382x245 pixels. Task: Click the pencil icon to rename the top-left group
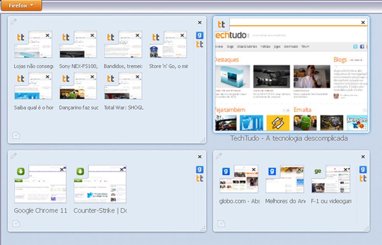click(14, 22)
